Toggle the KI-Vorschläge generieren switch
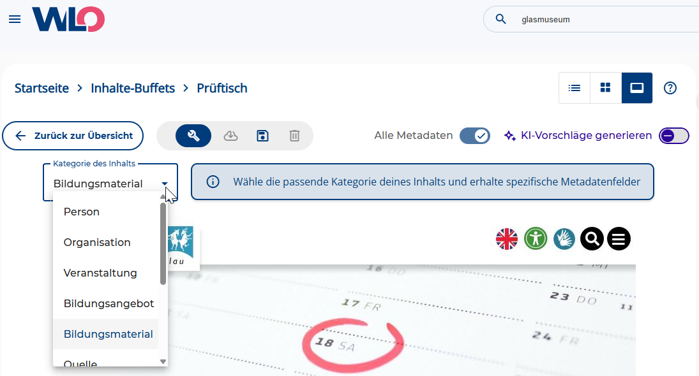 pos(674,136)
